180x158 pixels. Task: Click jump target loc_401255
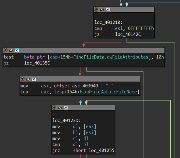tap(102, 151)
